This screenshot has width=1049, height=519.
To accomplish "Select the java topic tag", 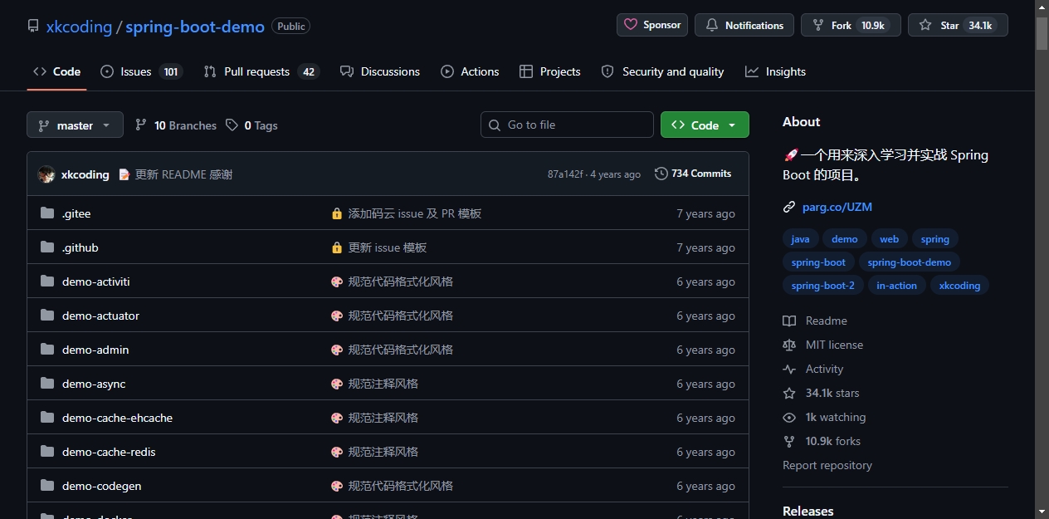I will pos(800,239).
